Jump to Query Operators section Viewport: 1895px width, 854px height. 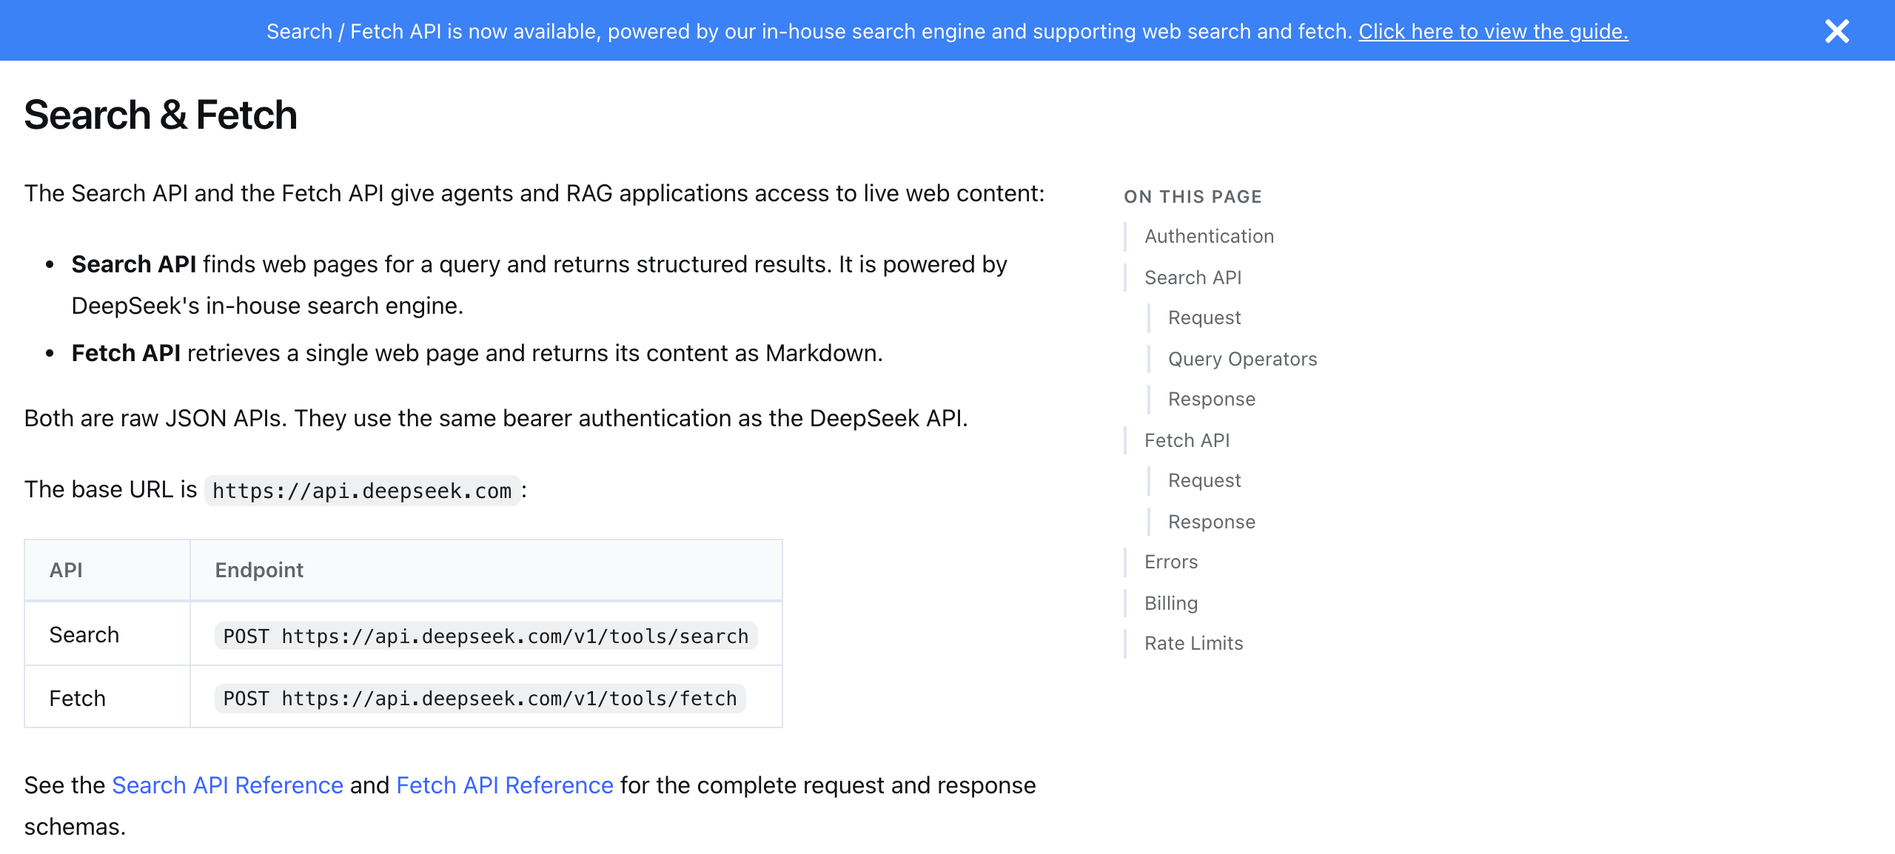pos(1243,359)
